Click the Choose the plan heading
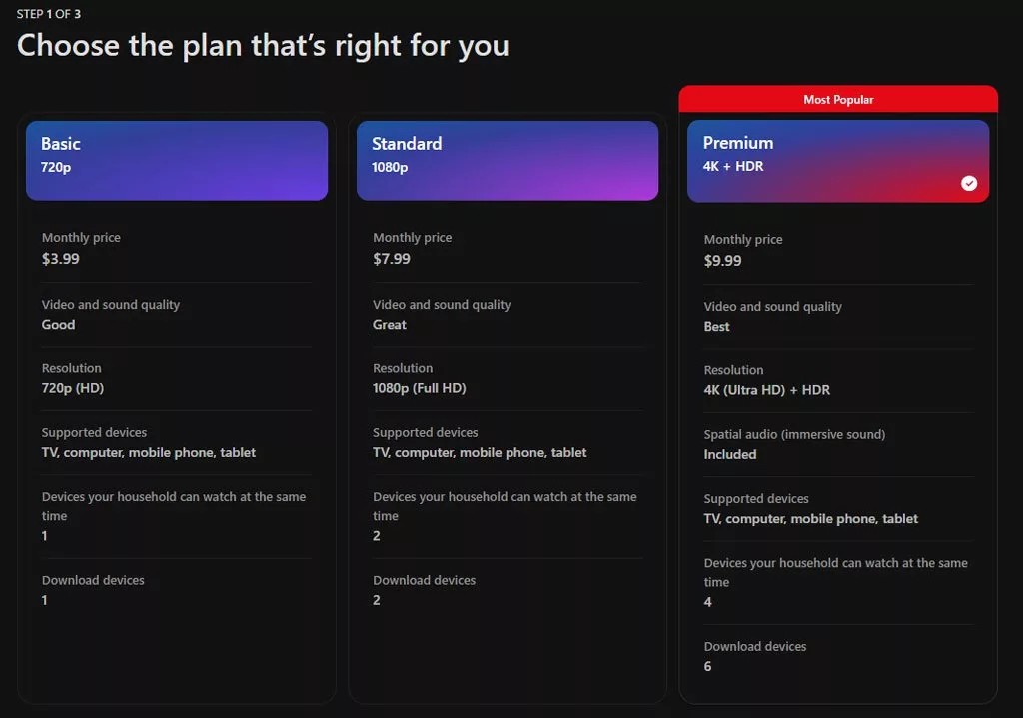The width and height of the screenshot is (1023, 718). pyautogui.click(x=263, y=45)
